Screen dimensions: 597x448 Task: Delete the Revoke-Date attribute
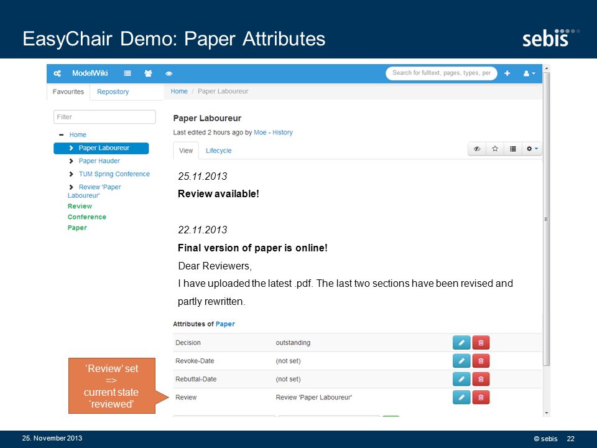[481, 361]
